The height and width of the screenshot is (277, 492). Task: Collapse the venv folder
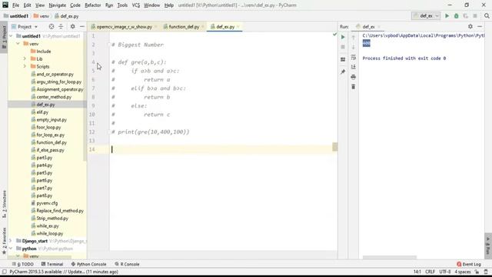18,44
